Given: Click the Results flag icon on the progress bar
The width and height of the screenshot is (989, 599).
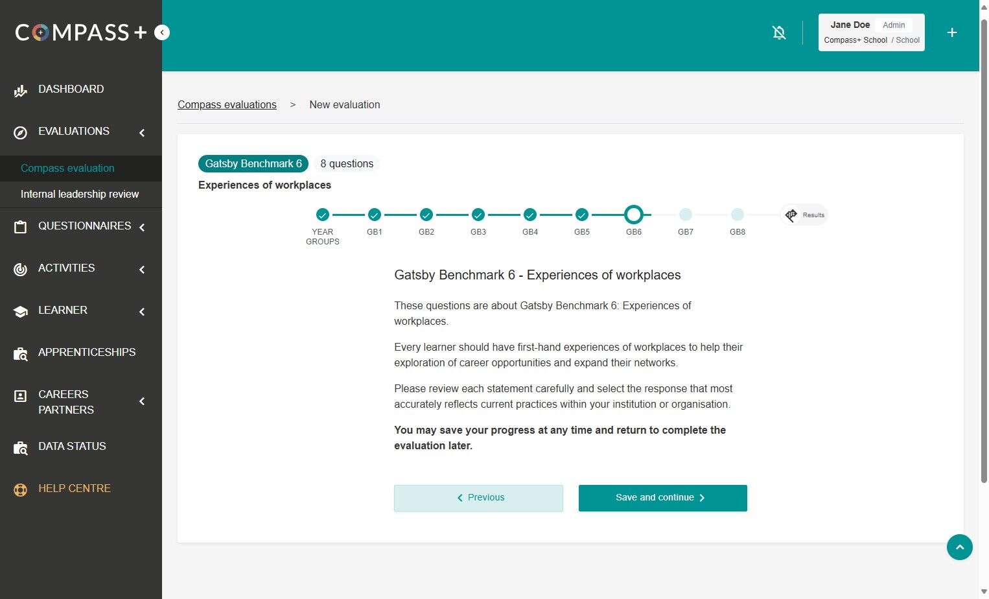Looking at the screenshot, I should (791, 215).
